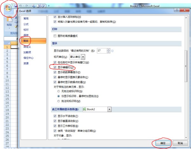
Task: Open the 标尺单位 dropdown
Action: (x=83, y=57)
